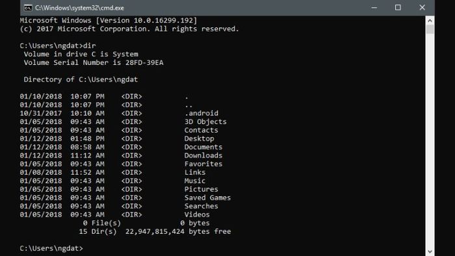Click the scrollbar down arrow
Screen dimensions: 455x256
click(430, 251)
